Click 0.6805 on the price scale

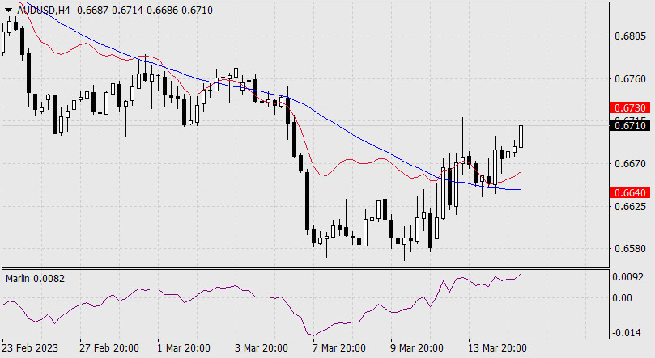629,36
